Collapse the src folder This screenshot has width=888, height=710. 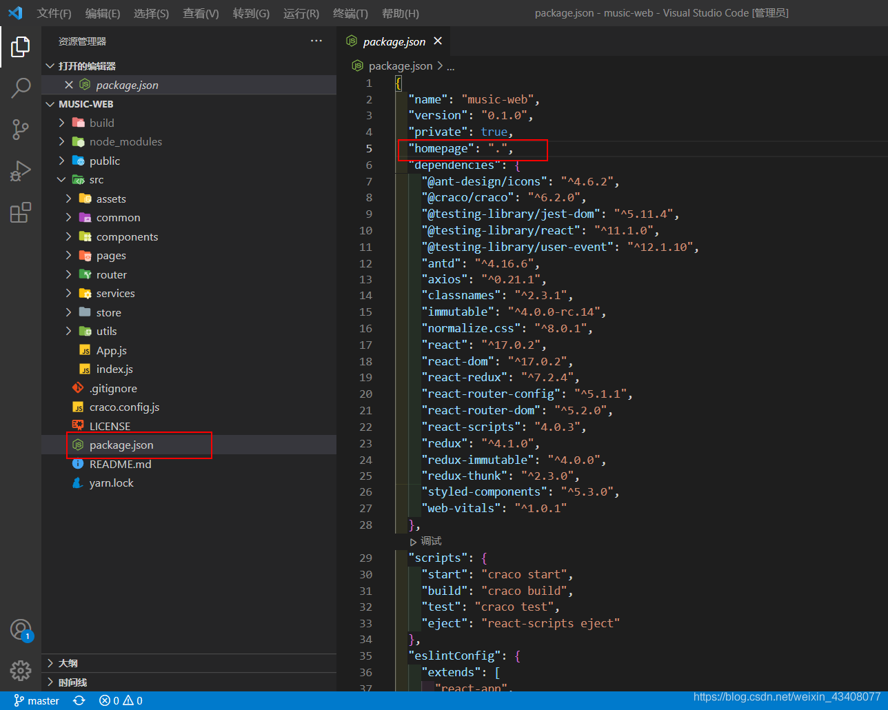point(189,179)
